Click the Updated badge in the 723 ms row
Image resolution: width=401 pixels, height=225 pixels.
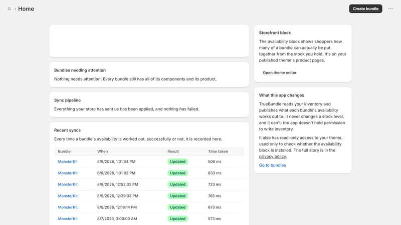click(x=178, y=184)
